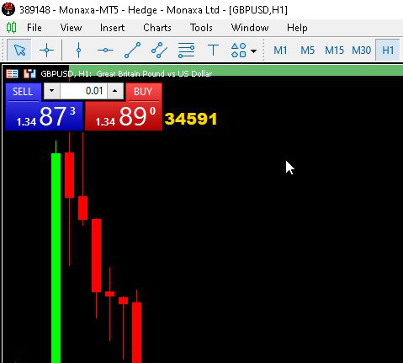Open the Charts menu
Screen dimensions: 403x363
[157, 28]
